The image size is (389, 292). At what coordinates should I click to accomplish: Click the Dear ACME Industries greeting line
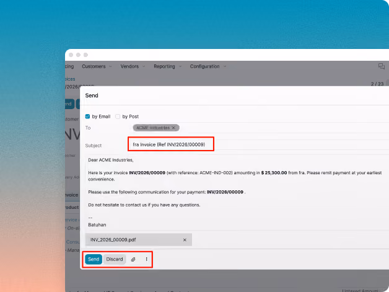tap(111, 160)
